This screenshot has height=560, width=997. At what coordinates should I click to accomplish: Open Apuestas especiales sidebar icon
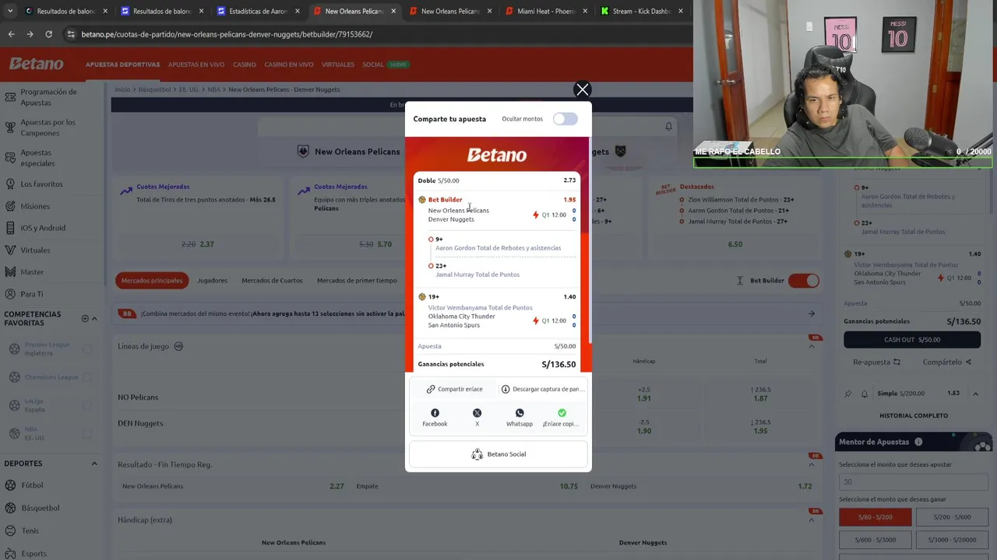[x=10, y=158]
